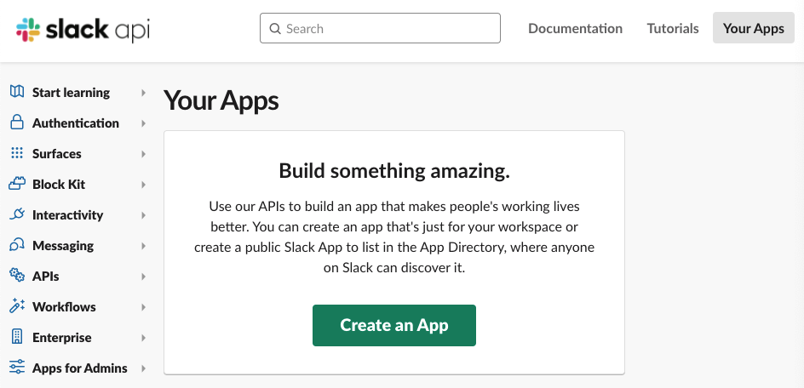Click the Apps for Admins sliders icon
This screenshot has height=388, width=804.
(x=17, y=368)
